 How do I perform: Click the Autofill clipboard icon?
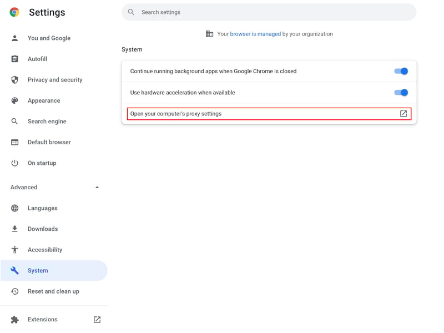(15, 59)
